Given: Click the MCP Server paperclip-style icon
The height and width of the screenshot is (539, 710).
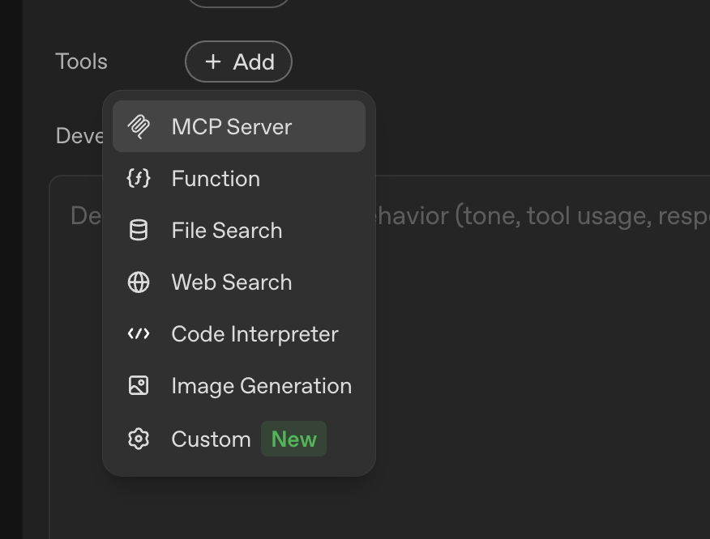Looking at the screenshot, I should click(139, 127).
